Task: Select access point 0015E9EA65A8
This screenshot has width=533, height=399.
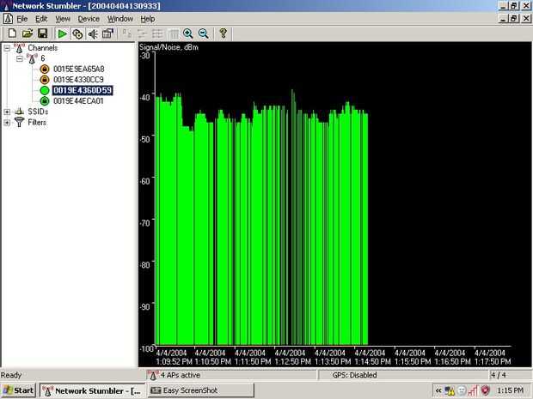Action: [79, 70]
